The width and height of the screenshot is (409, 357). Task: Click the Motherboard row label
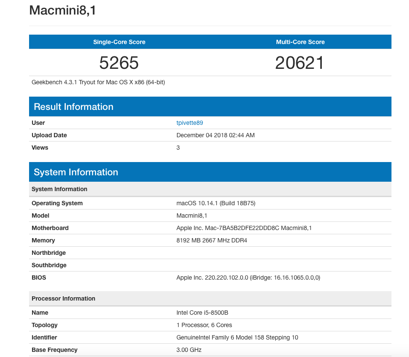[x=50, y=228]
